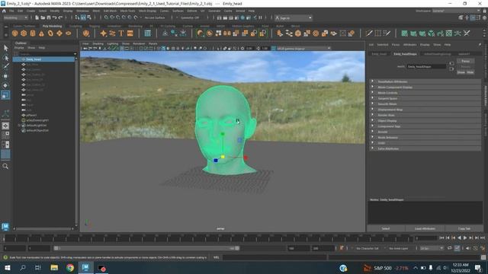488x274 pixels.
Task: Click the range slider right handle
Action: (237, 248)
